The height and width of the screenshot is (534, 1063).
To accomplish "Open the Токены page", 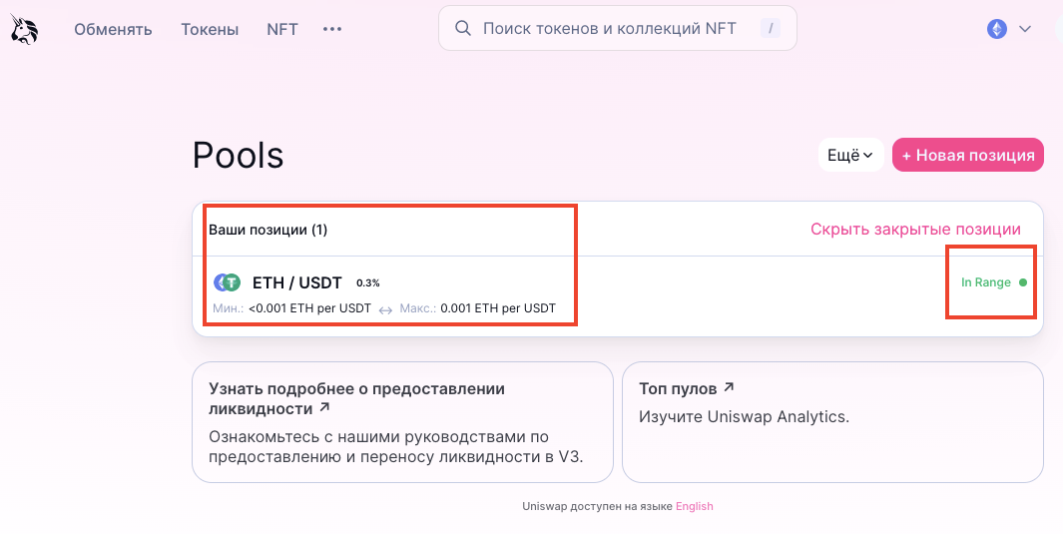I will click(x=210, y=29).
